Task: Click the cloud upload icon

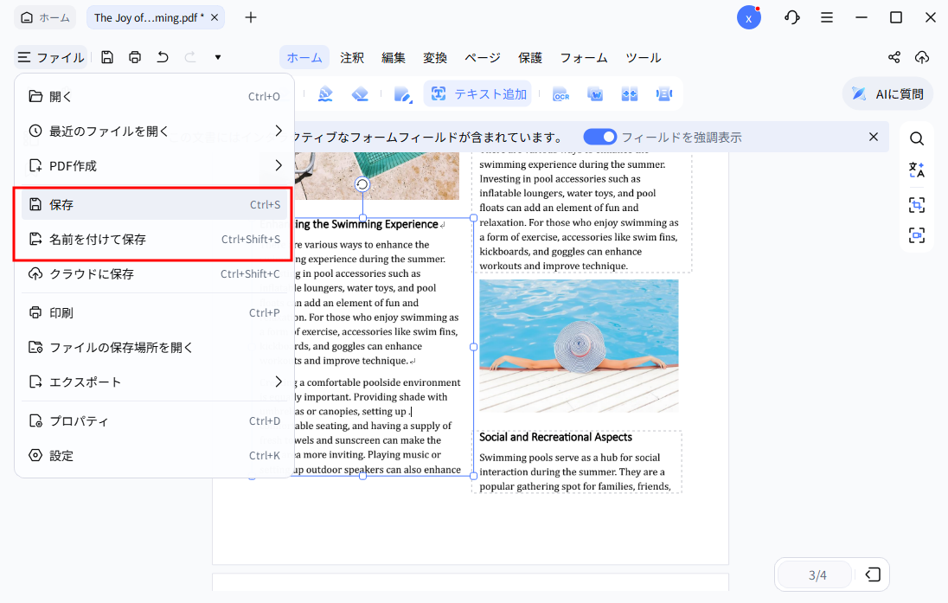Action: pos(922,57)
